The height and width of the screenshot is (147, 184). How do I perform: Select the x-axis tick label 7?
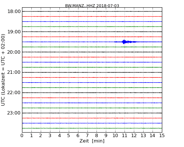pyautogui.click(x=87, y=135)
